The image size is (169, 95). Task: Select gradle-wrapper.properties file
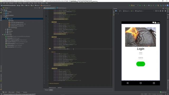(x=16, y=40)
